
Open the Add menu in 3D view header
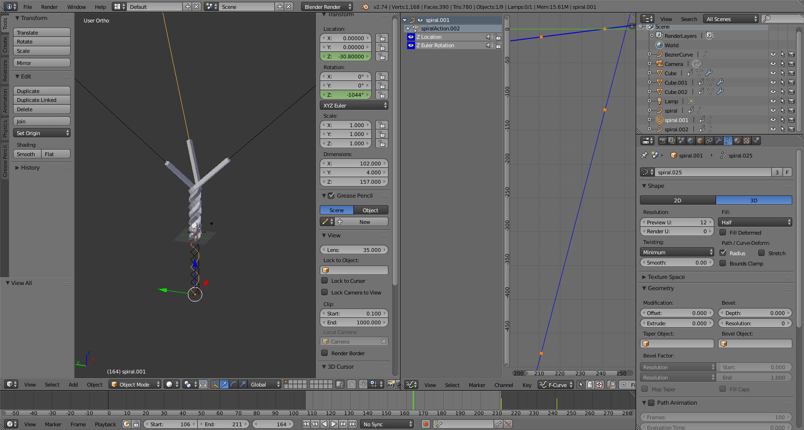click(x=73, y=384)
